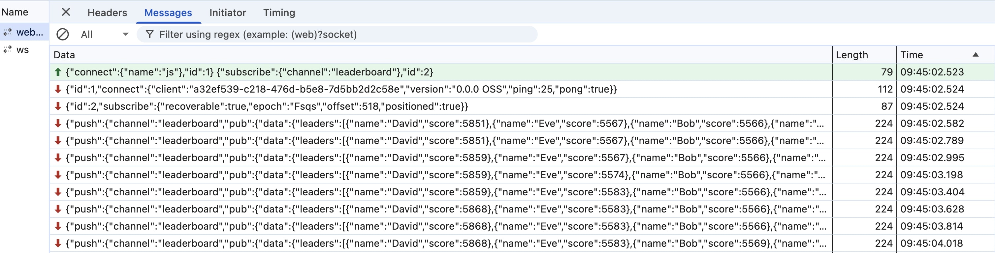Click the red arrow on the recoverable subscribe message
The width and height of the screenshot is (995, 253).
click(x=58, y=106)
